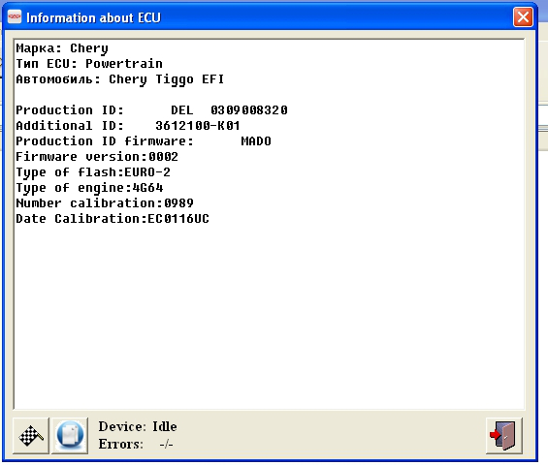Close the Information about ECU window
This screenshot has width=548, height=465.
pos(523,16)
